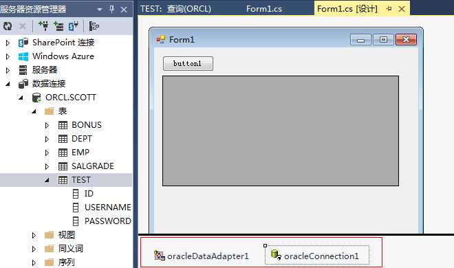Expand the SALGRADE table
Image resolution: width=454 pixels, height=268 pixels.
tap(47, 167)
